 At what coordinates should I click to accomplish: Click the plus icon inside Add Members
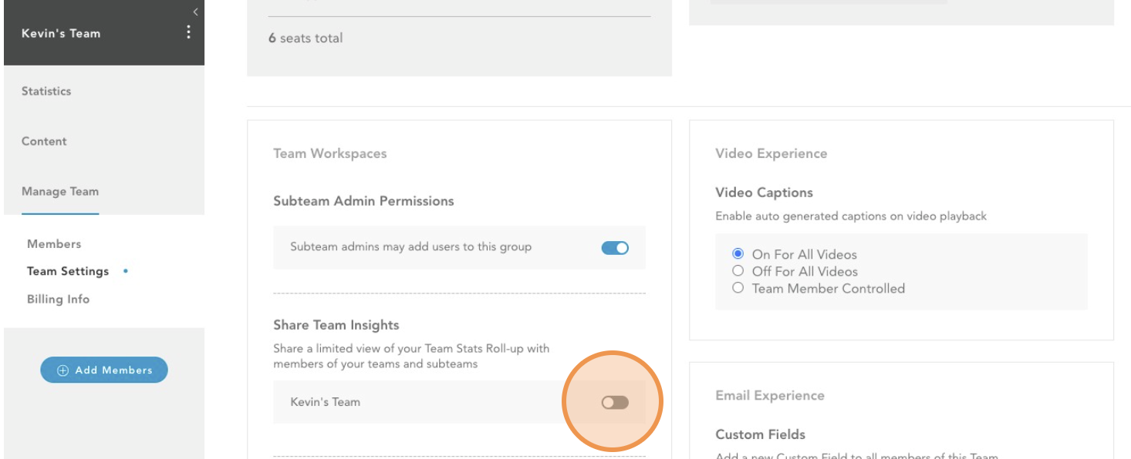click(x=62, y=370)
